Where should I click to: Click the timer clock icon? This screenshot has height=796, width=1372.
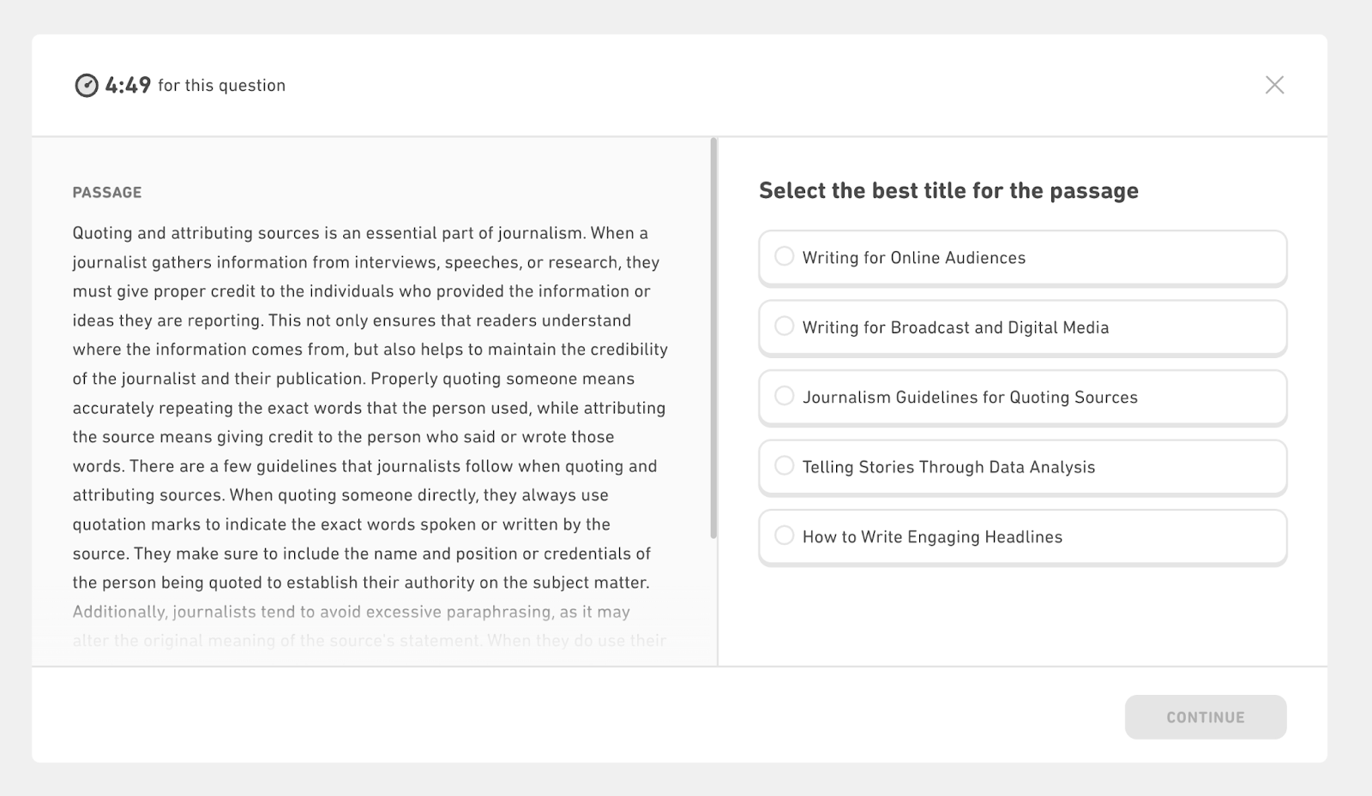[x=87, y=86]
